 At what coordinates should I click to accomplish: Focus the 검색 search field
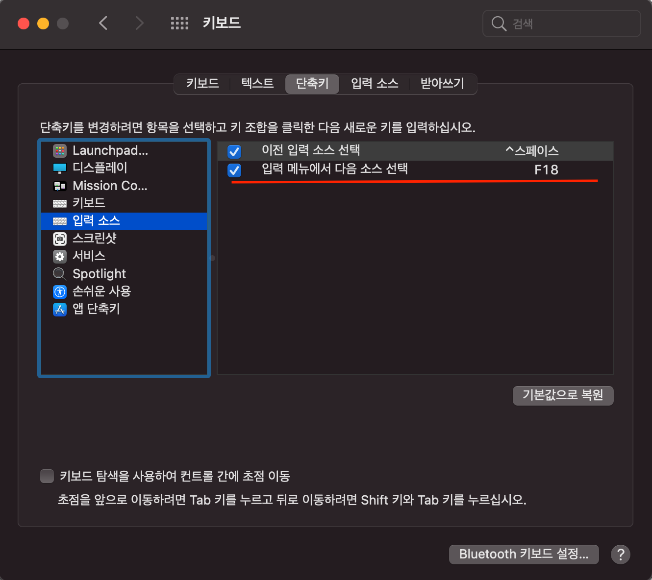click(562, 24)
